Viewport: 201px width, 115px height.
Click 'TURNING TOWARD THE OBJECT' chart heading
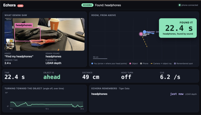point(23,88)
